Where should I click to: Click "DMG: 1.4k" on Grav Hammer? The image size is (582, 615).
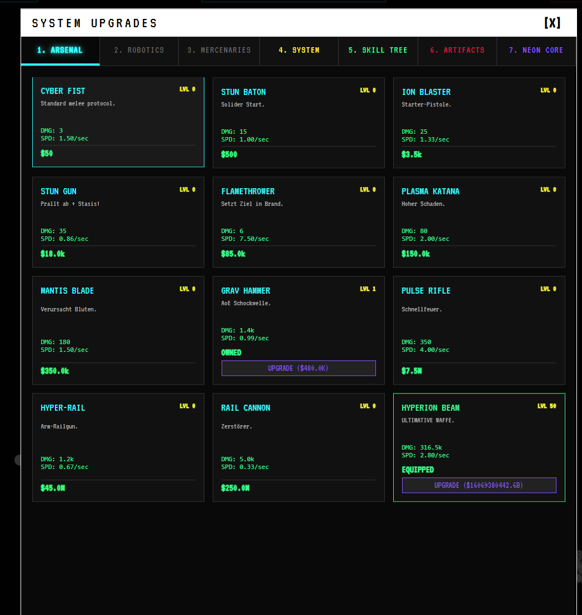(x=238, y=331)
